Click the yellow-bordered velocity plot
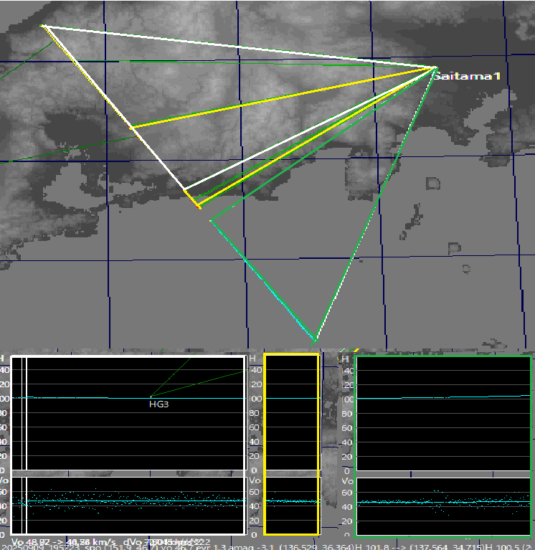Viewport: 535px width, 550px height. click(x=291, y=505)
